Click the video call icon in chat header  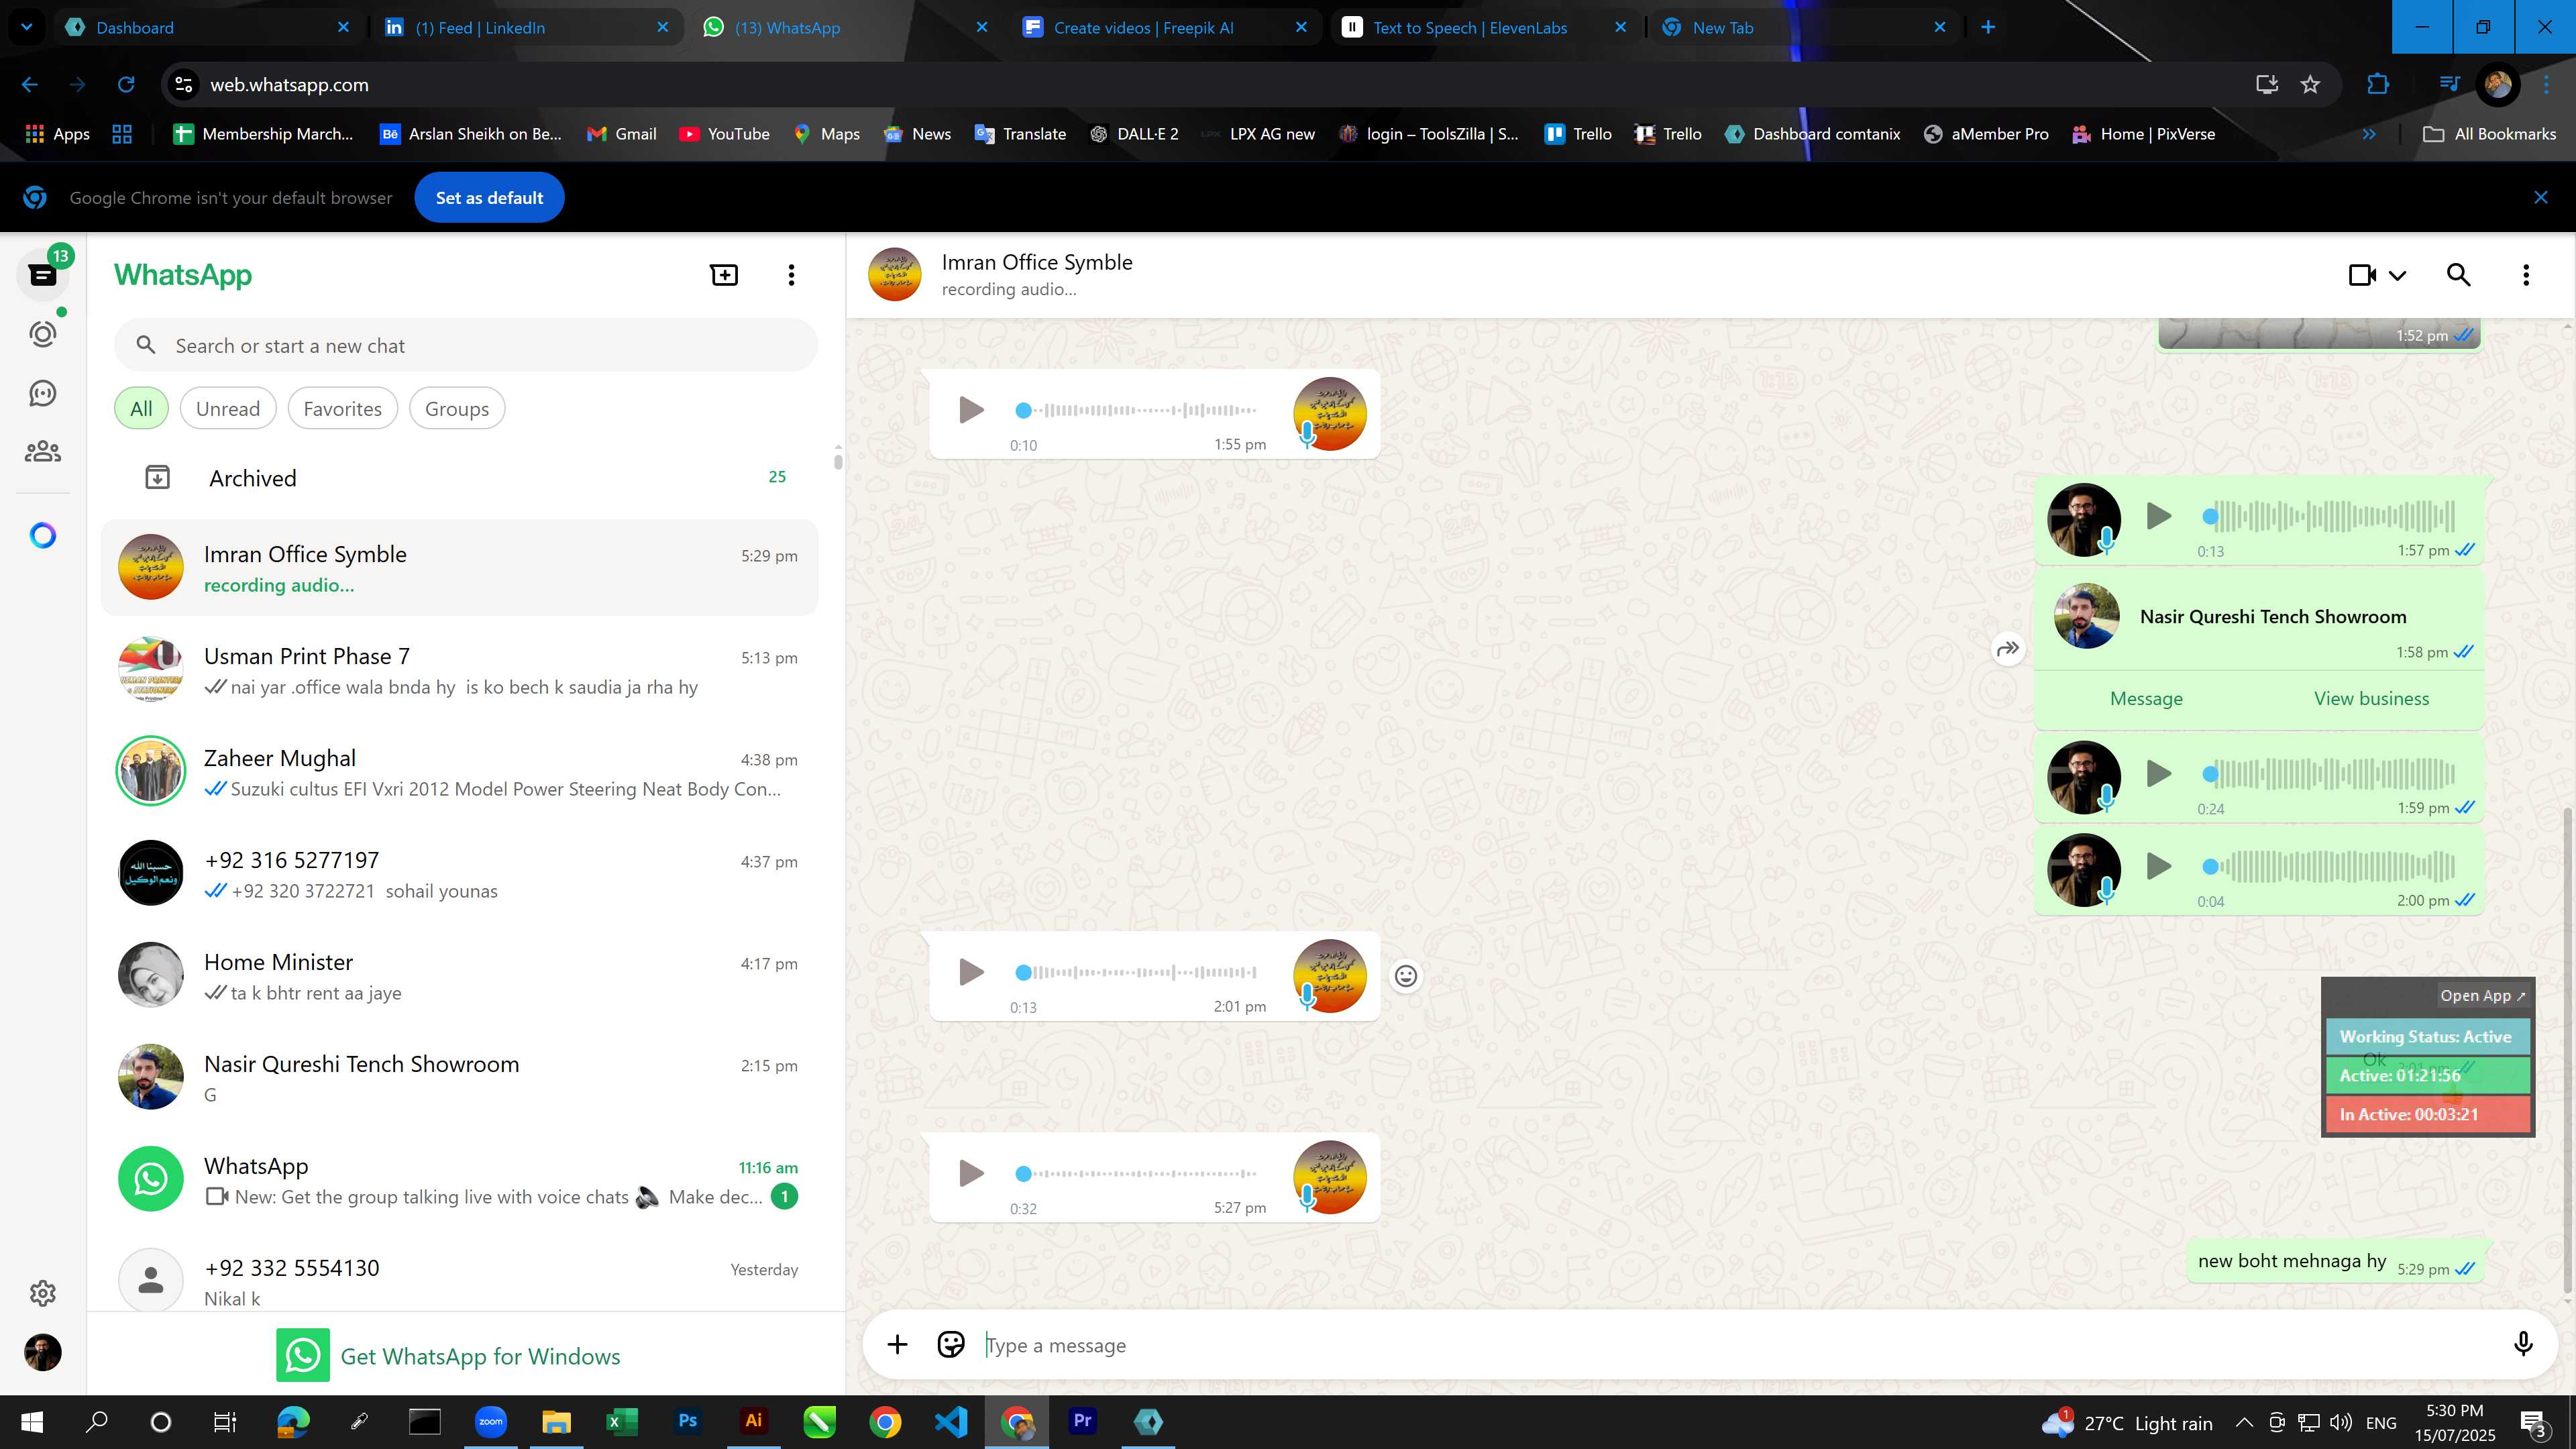coord(2362,275)
